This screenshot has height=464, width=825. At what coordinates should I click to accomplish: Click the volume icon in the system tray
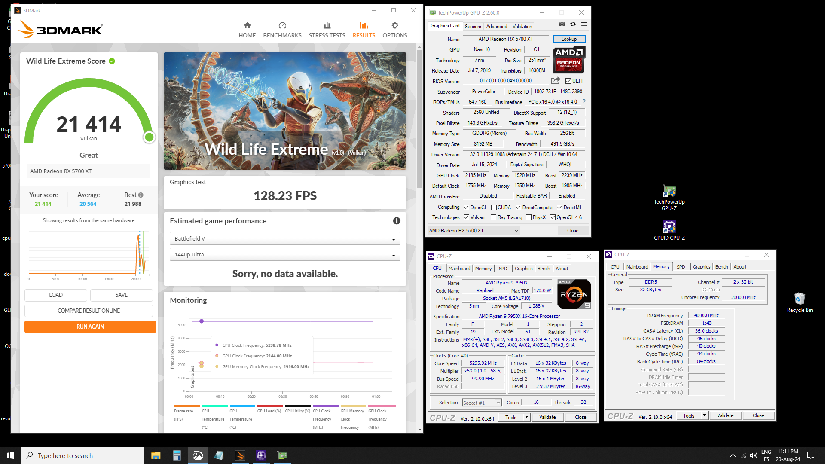coord(754,455)
